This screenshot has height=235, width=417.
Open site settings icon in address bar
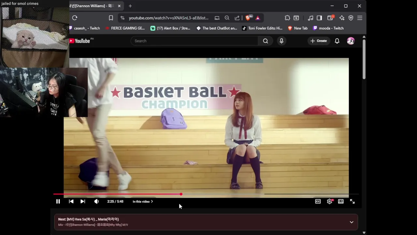122,18
